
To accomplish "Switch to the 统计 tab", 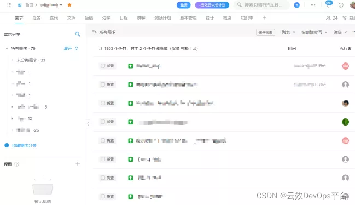I will click(x=209, y=18).
